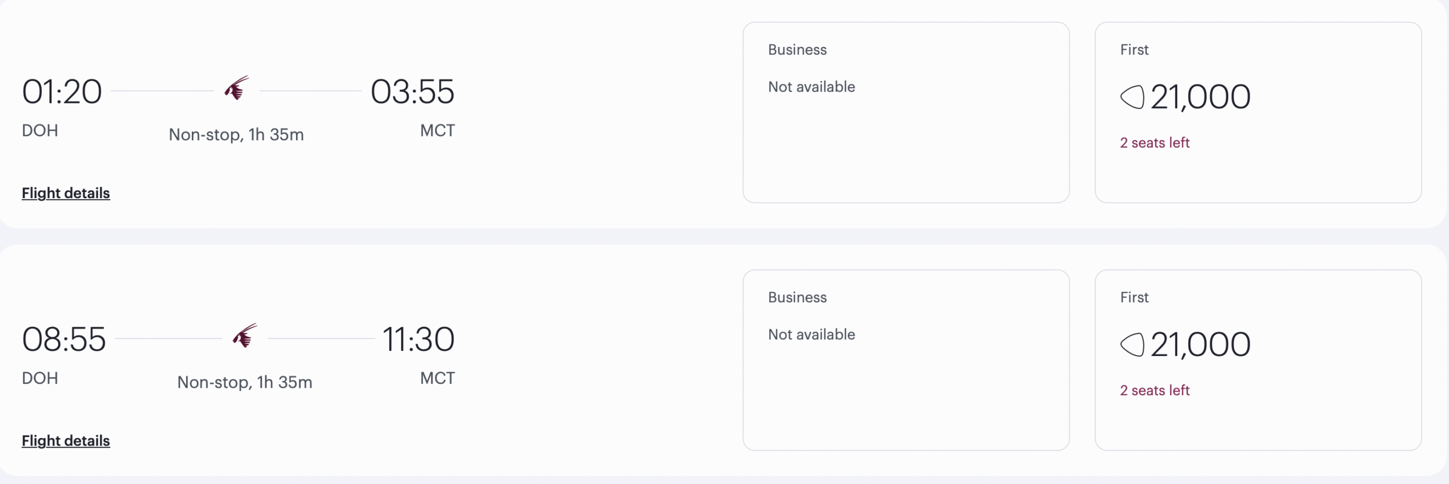Viewport: 1449px width, 484px height.
Task: Click Avios icon on 08:55 flight's First fare
Action: click(x=1132, y=344)
